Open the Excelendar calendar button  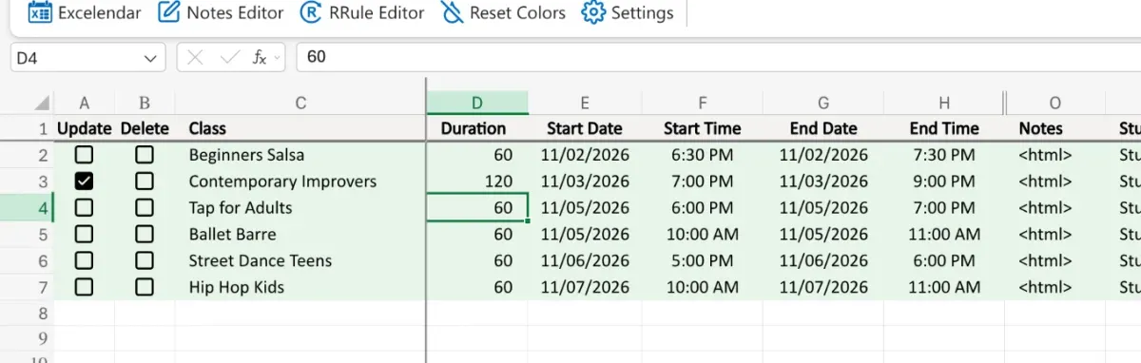coord(84,13)
